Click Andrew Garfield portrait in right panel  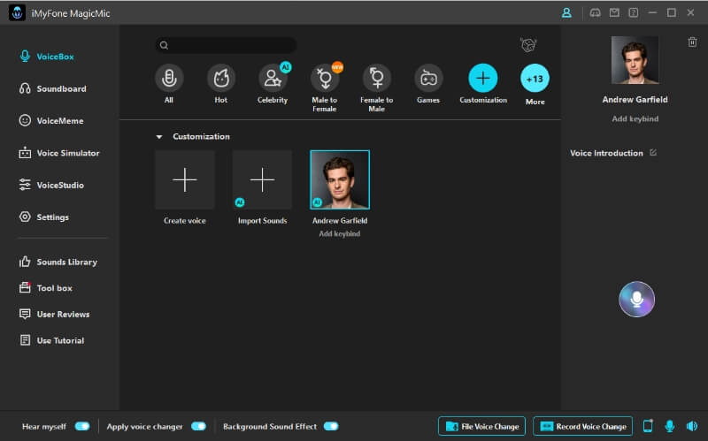(x=635, y=60)
